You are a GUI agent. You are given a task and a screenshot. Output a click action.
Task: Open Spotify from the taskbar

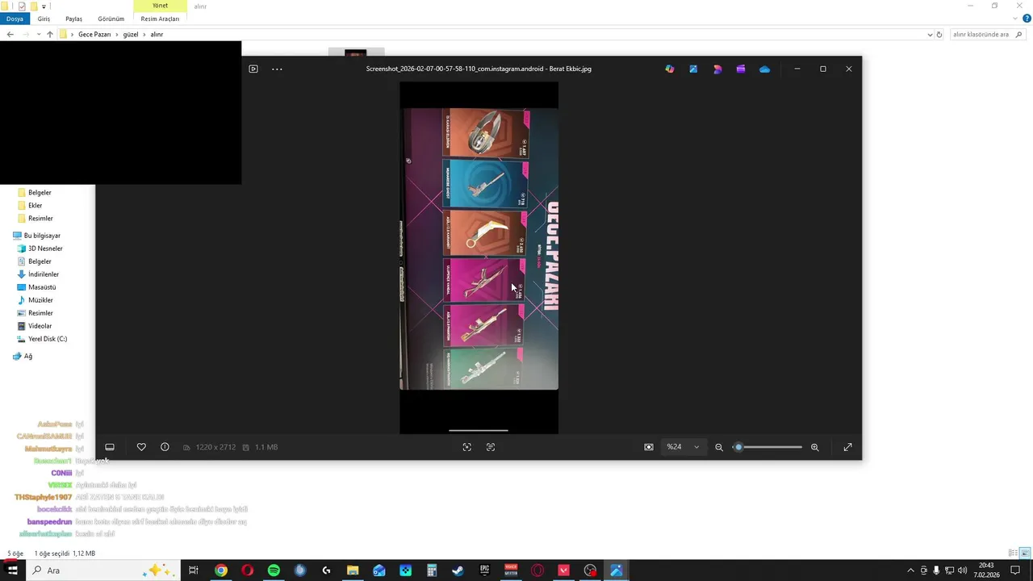pyautogui.click(x=274, y=571)
